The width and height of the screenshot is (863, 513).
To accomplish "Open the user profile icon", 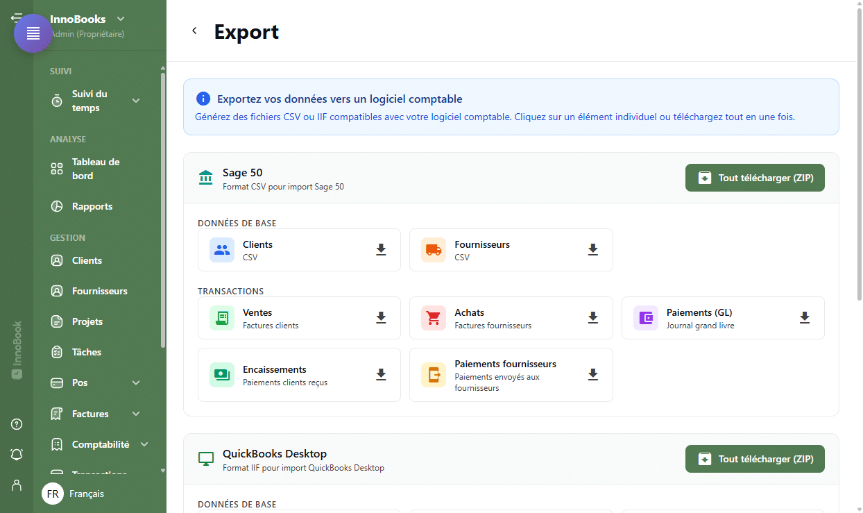I will coord(17,485).
